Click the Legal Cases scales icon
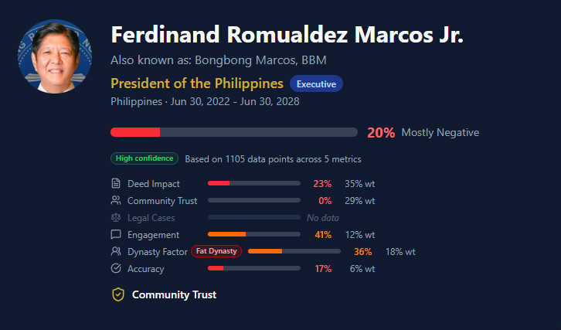The width and height of the screenshot is (561, 330). [x=116, y=218]
